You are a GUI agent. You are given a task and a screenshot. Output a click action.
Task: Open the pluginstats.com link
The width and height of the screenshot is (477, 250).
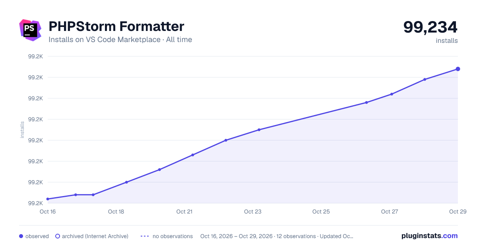click(430, 236)
